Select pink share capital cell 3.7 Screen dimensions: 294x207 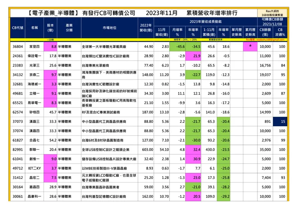pyautogui.click(x=50, y=168)
